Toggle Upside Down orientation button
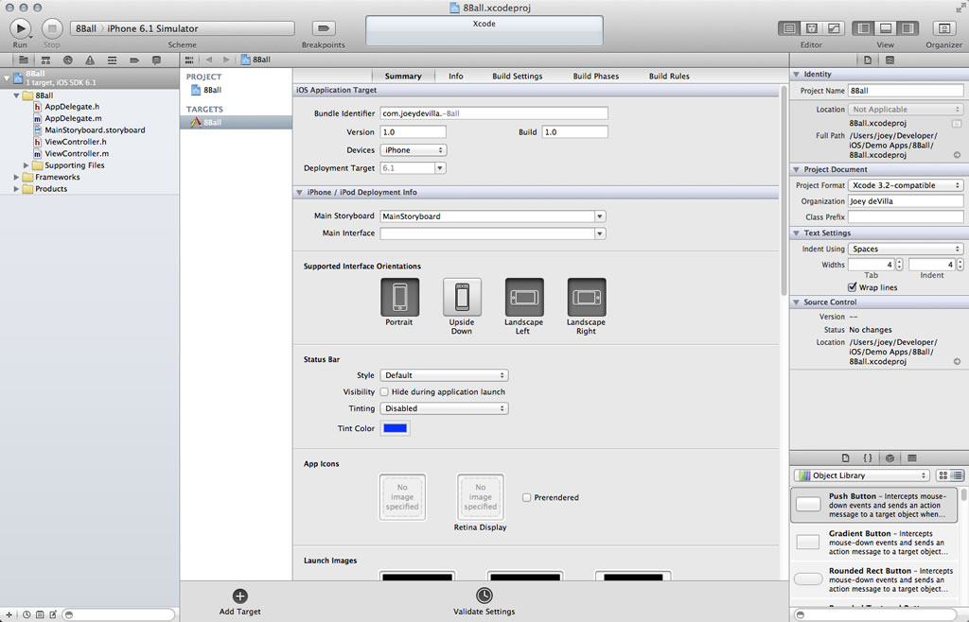The image size is (969, 622). 462,297
